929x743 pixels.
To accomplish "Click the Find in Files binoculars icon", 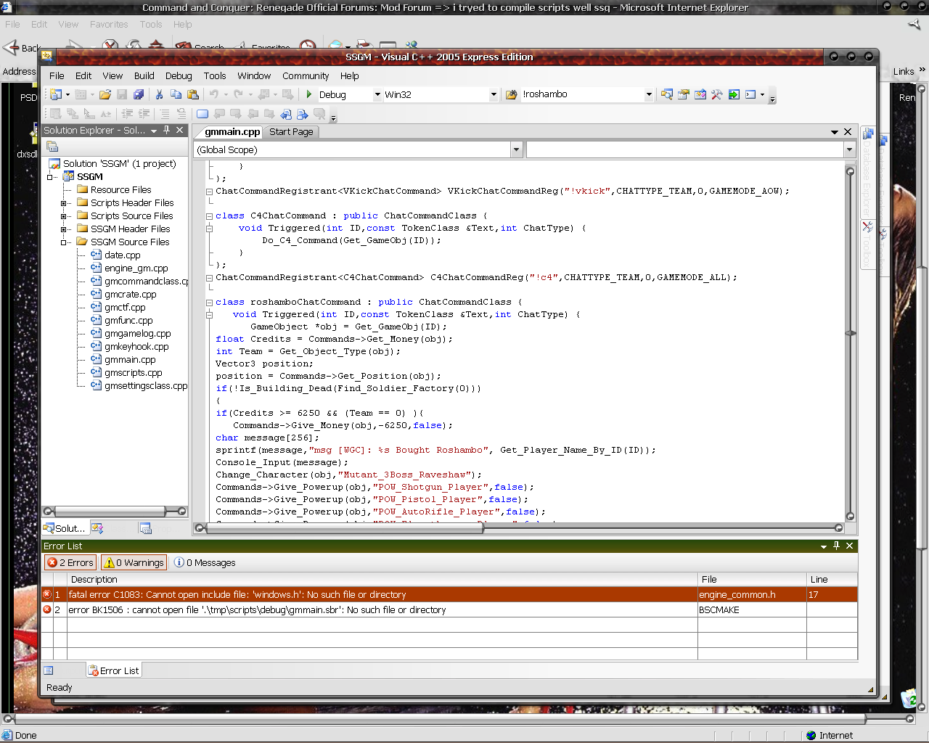I will pos(511,94).
